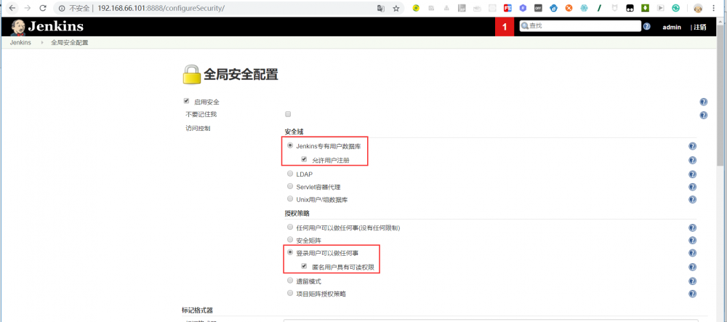Viewport: 727px width, 322px height.
Task: Click the search box help icon
Action: coord(647,26)
